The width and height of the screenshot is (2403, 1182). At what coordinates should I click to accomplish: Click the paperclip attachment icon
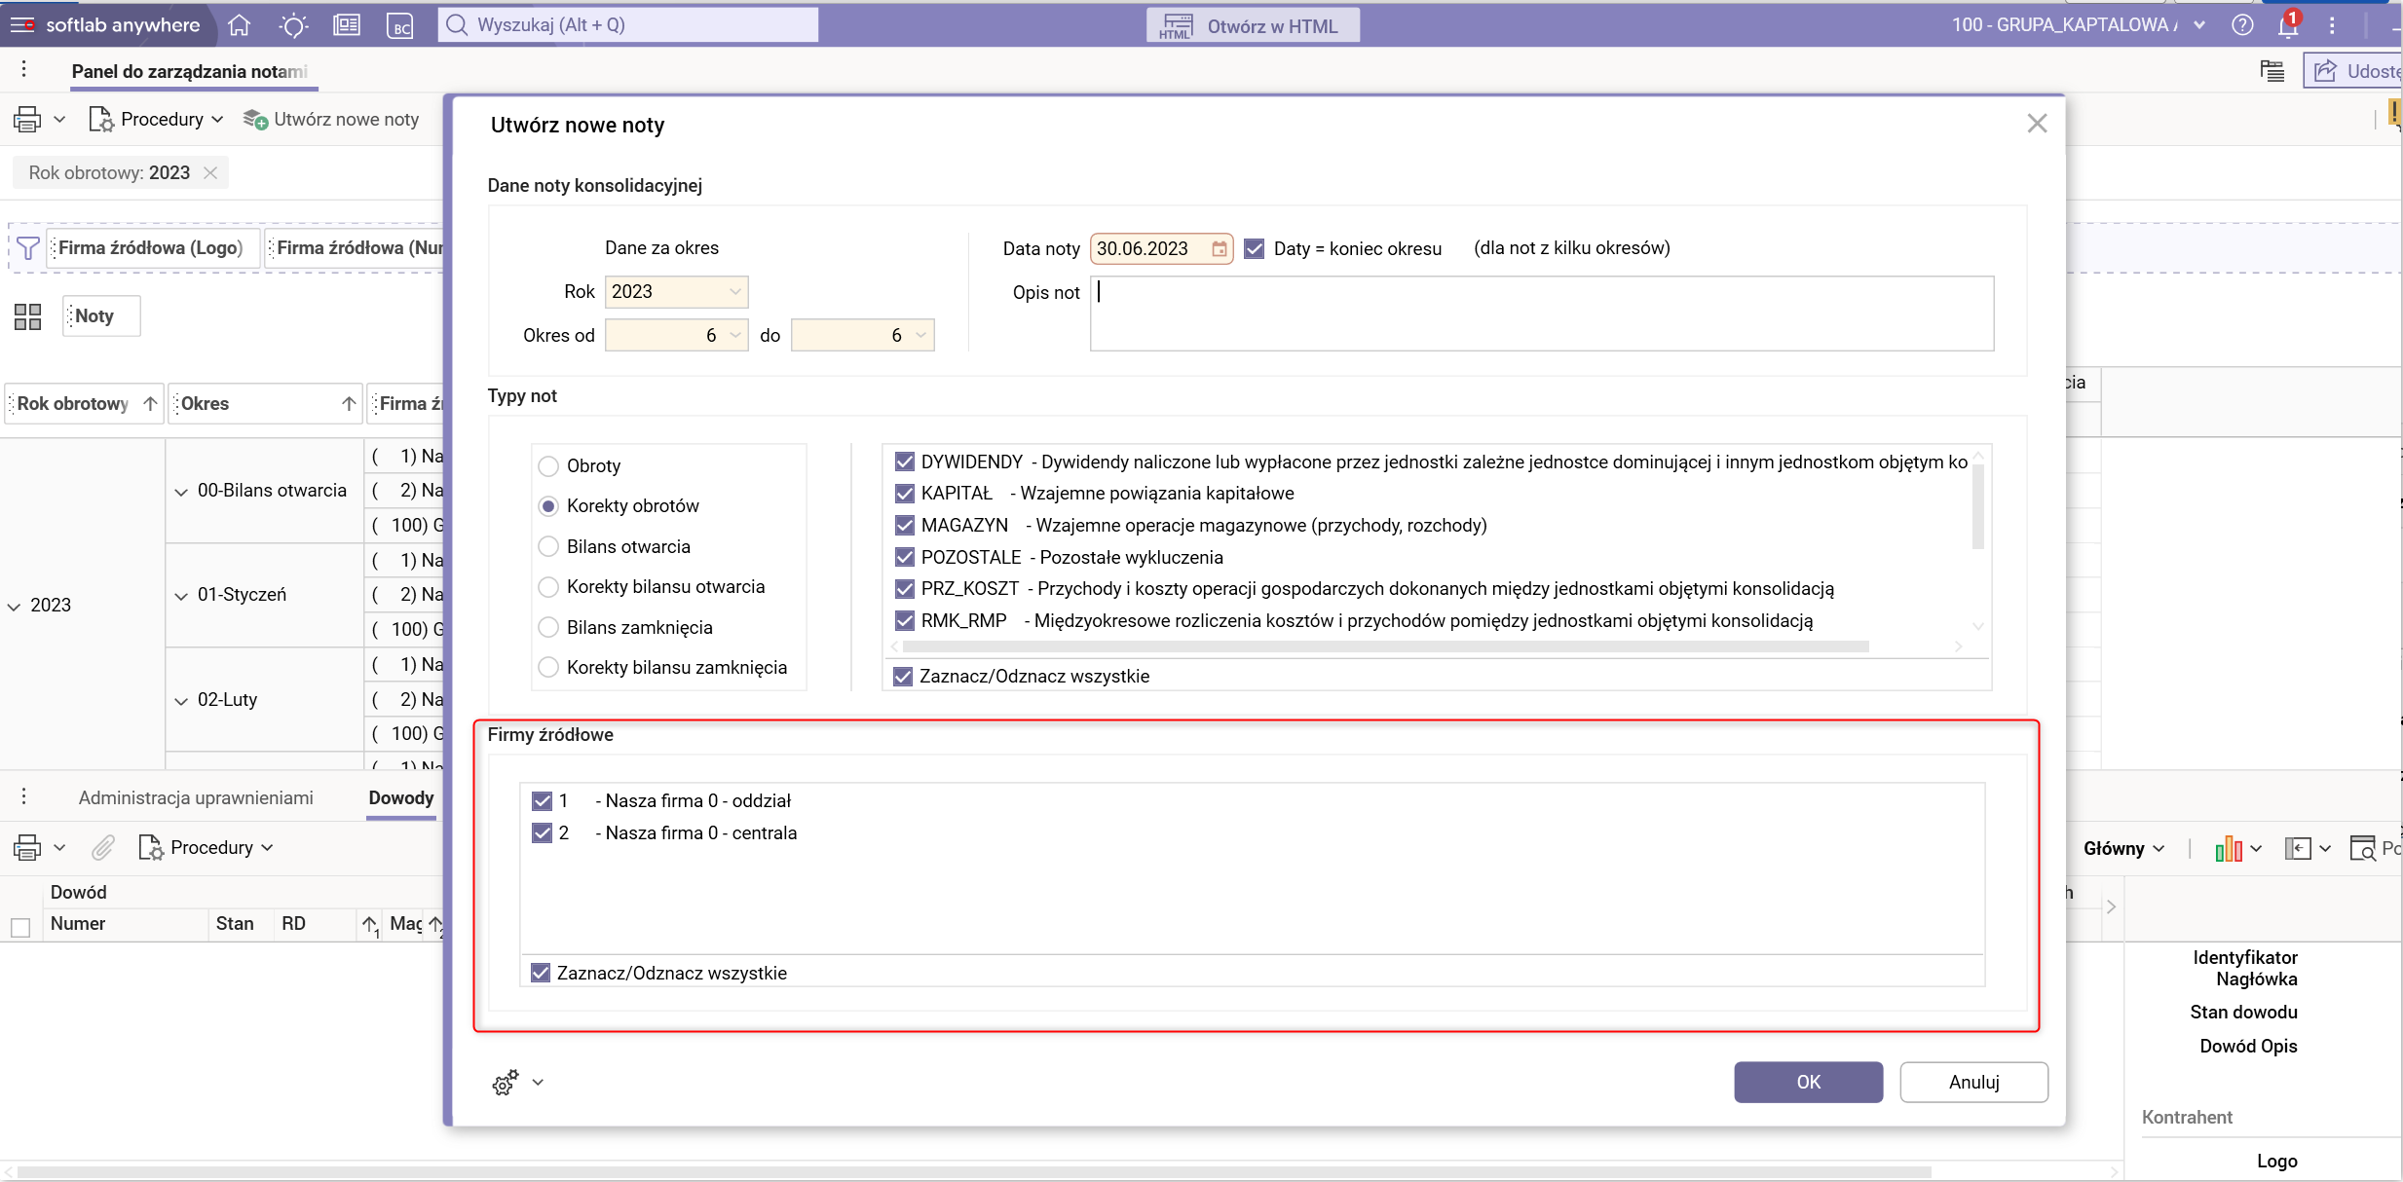tap(103, 848)
